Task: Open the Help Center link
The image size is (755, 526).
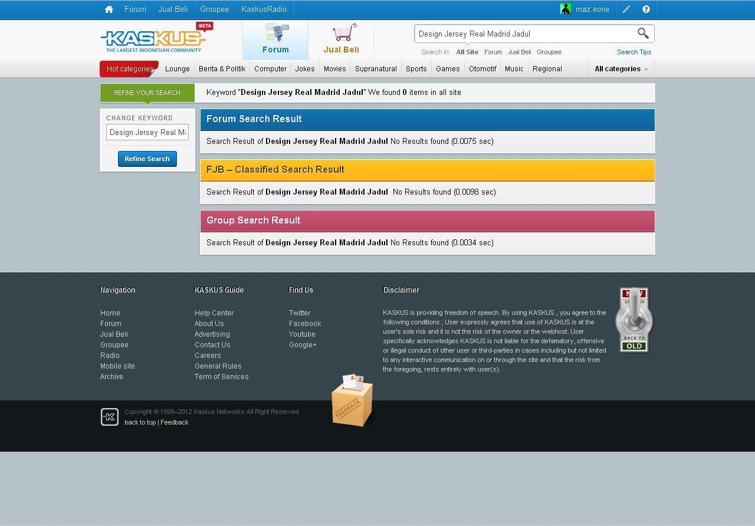Action: point(214,313)
